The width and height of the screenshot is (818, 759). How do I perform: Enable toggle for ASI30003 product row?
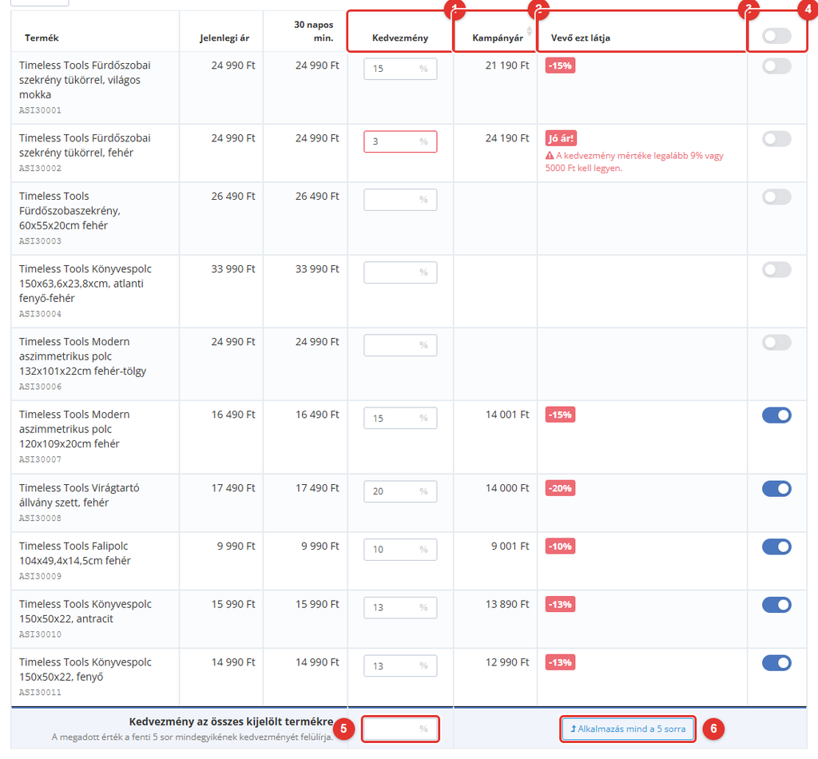(776, 197)
